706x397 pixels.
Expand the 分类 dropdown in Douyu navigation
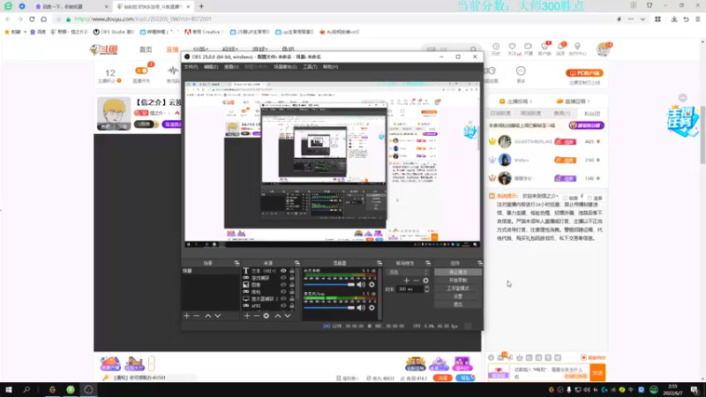coord(202,49)
